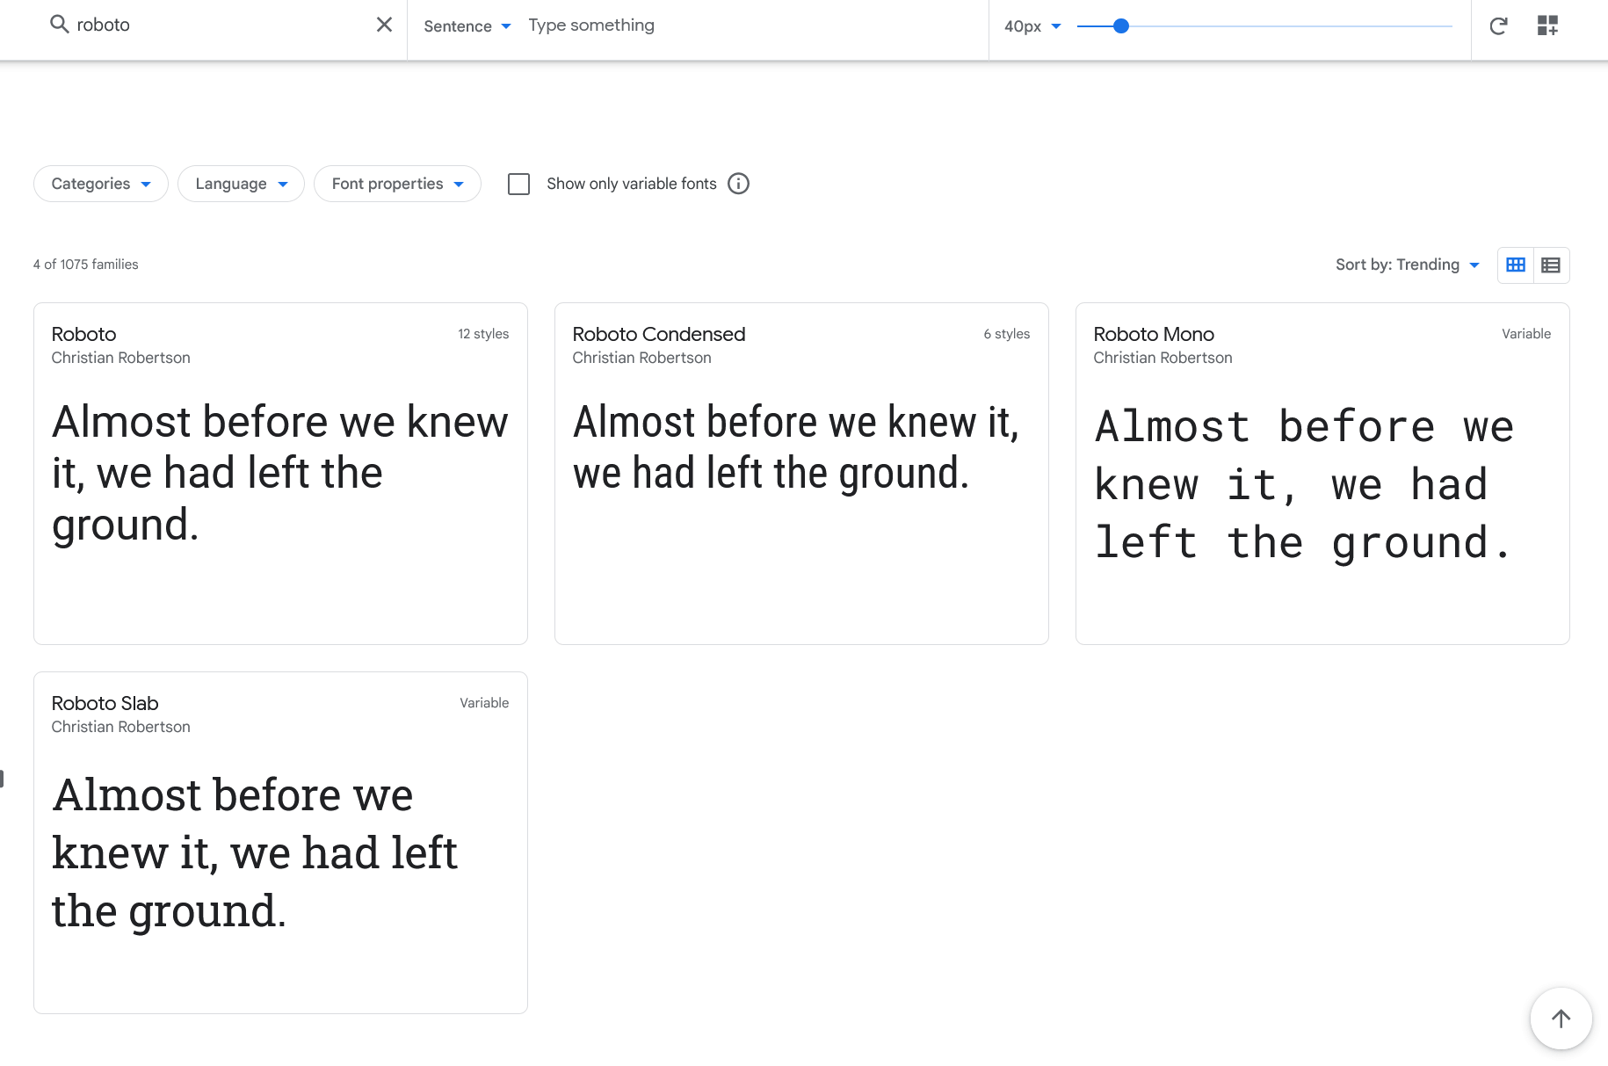Image resolution: width=1608 pixels, height=1066 pixels.
Task: Click '4 of 1075 families' text
Action: point(86,265)
